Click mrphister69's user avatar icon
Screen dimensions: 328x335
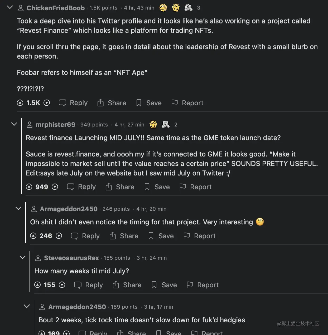30,125
